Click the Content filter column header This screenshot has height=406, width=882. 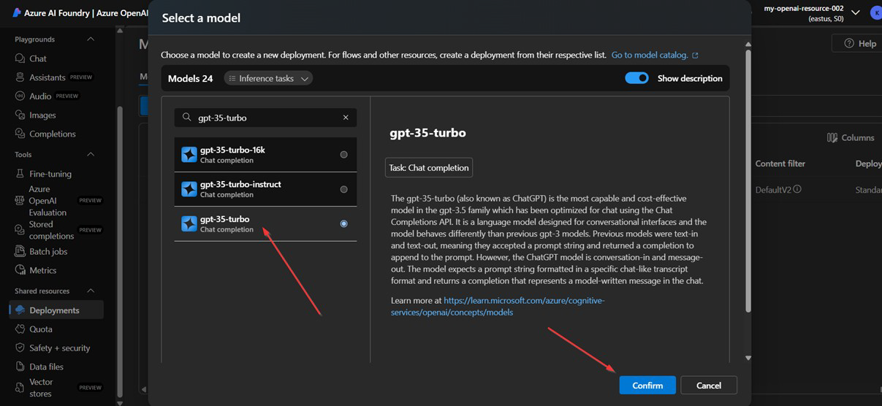(780, 164)
